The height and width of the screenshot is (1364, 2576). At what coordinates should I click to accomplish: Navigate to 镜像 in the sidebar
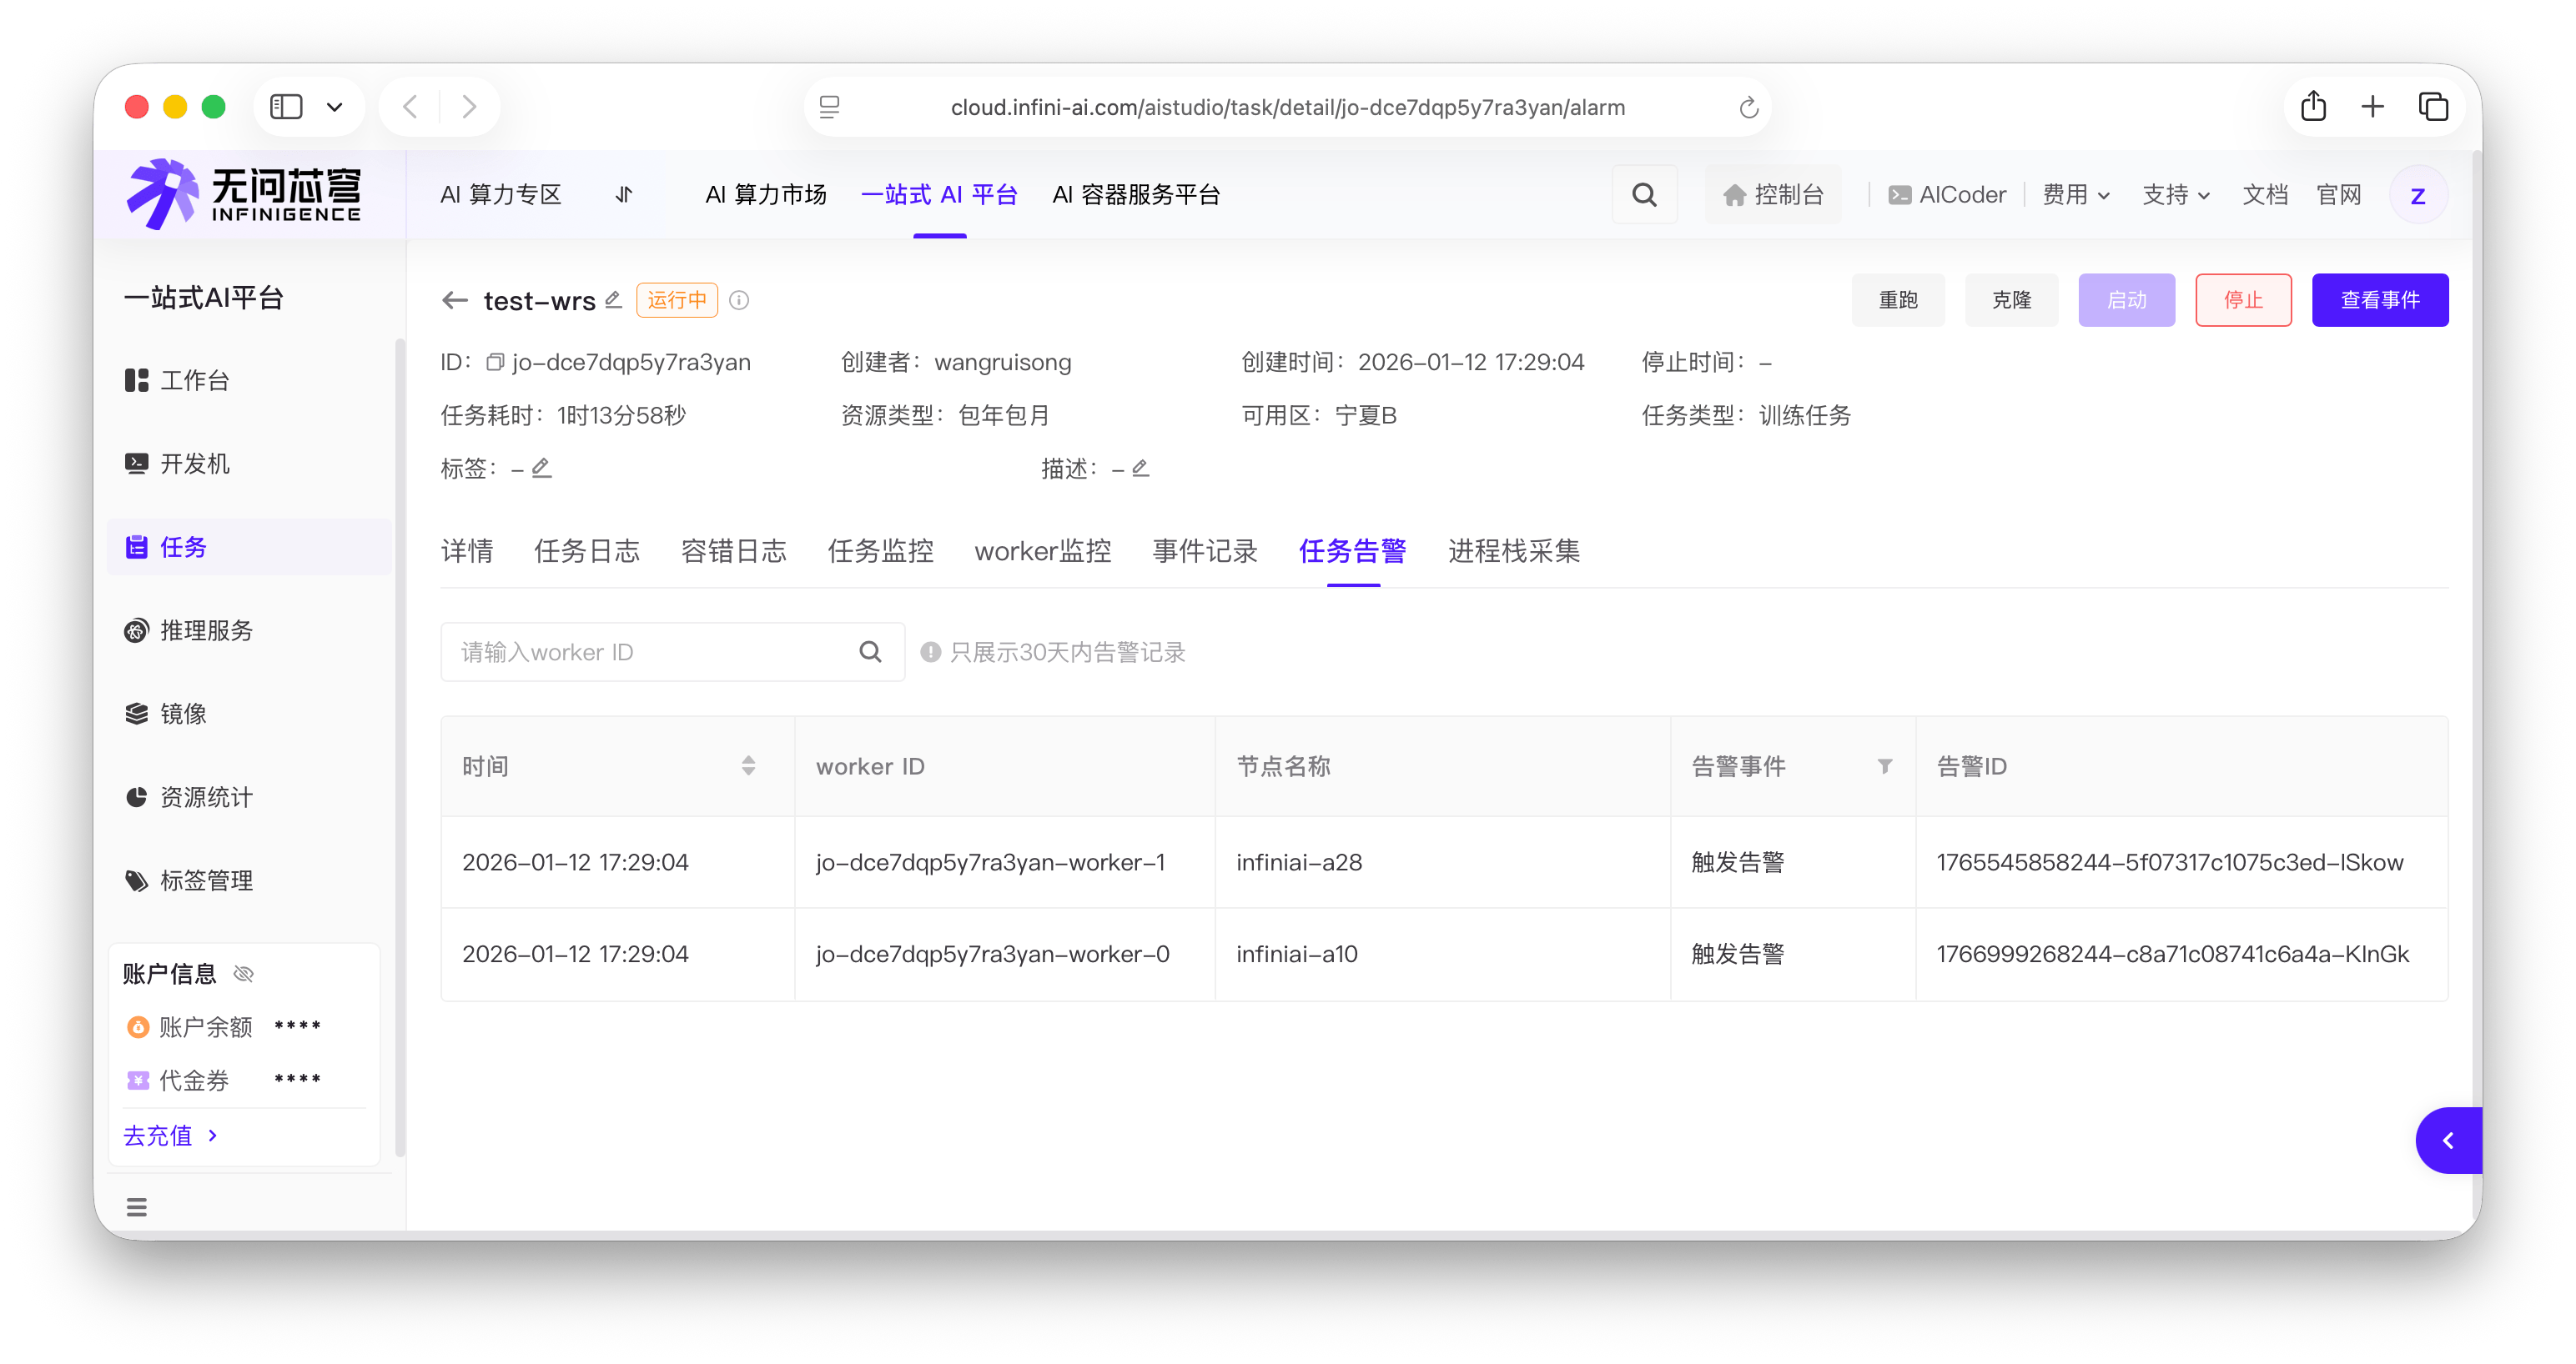(x=182, y=714)
